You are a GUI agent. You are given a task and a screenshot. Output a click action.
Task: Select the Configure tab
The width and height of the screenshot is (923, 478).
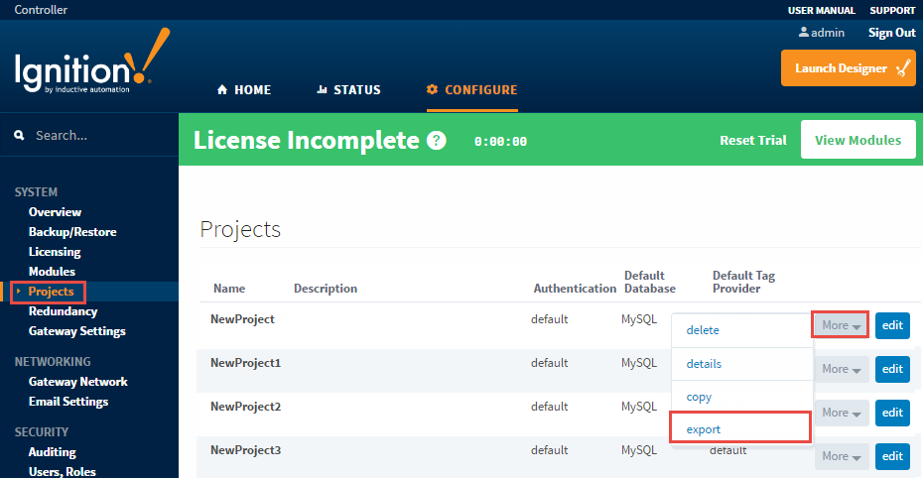[471, 89]
